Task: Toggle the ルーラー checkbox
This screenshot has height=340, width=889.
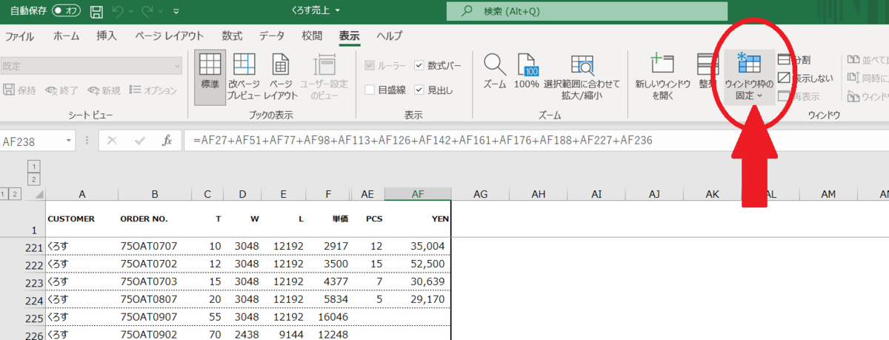Action: [369, 66]
